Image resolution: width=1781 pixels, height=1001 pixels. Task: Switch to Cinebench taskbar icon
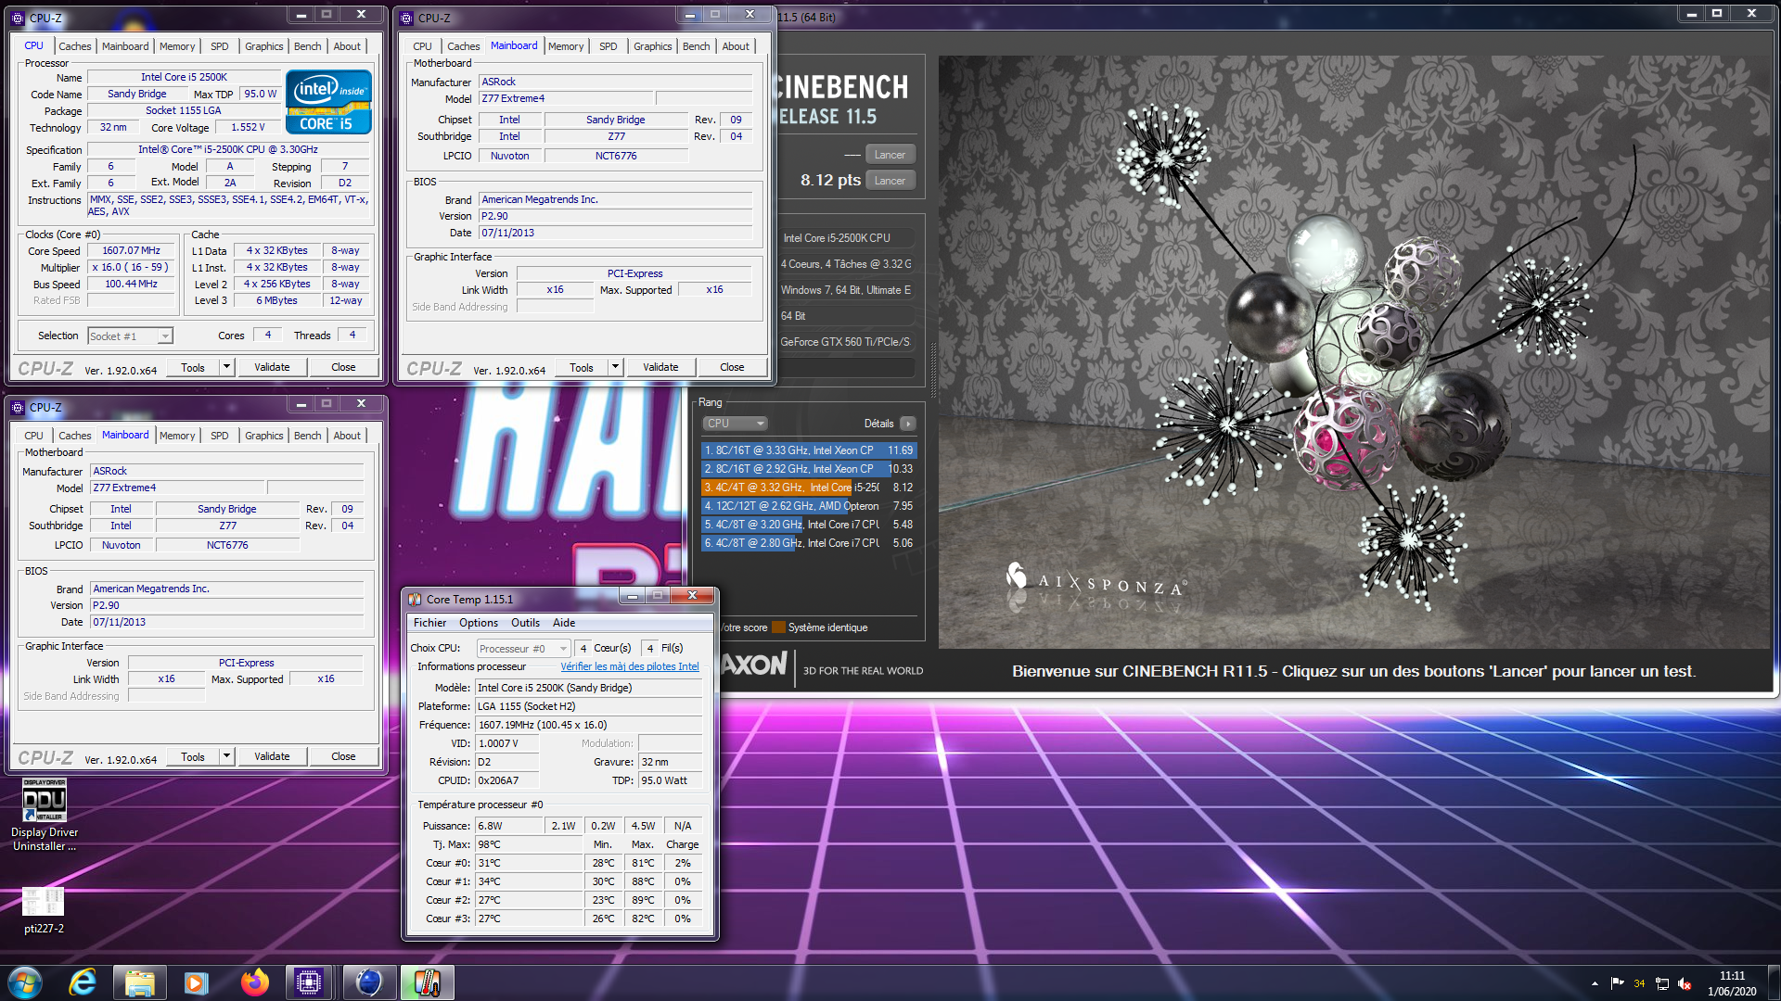coord(368,982)
